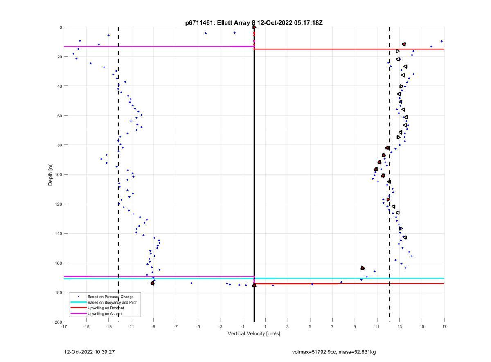Screen dimensions: 491x362
Task: Click y-axis tick label '180'
Action: click(x=58, y=292)
